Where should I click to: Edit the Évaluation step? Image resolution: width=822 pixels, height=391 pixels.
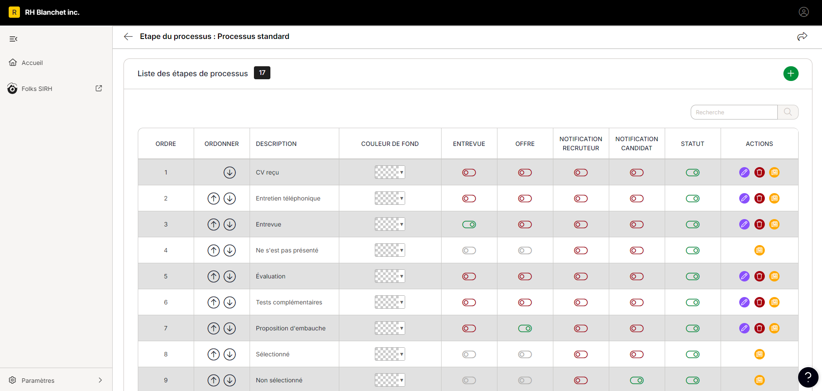744,276
